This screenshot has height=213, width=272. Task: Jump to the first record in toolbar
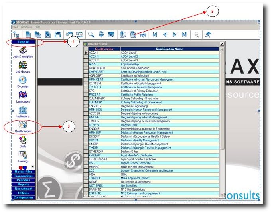coord(155,35)
